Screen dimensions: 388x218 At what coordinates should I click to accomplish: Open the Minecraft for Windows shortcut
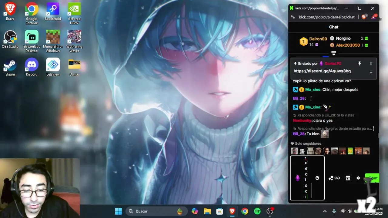click(53, 41)
